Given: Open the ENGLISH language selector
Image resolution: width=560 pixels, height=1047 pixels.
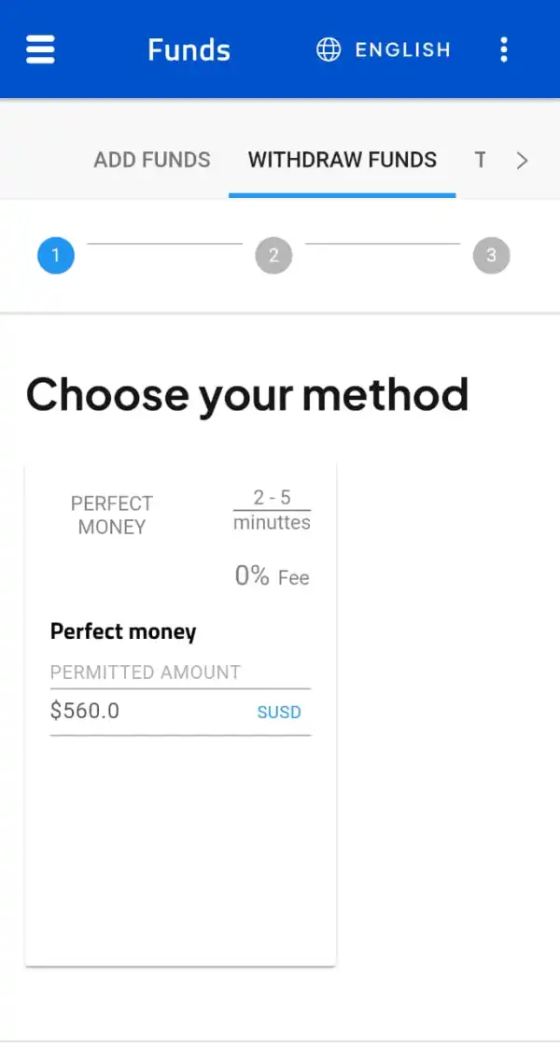Looking at the screenshot, I should point(402,50).
